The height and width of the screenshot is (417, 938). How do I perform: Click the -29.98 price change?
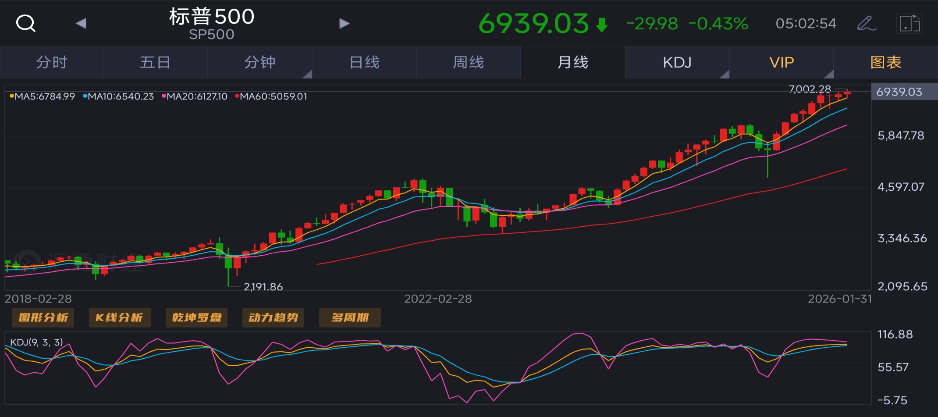pyautogui.click(x=652, y=24)
